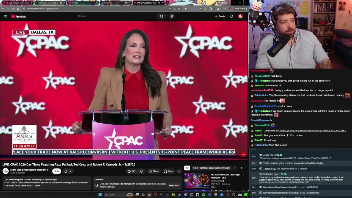Select the 'LIVE: CPAC 2026 Day Three' tab

click(148, 3)
